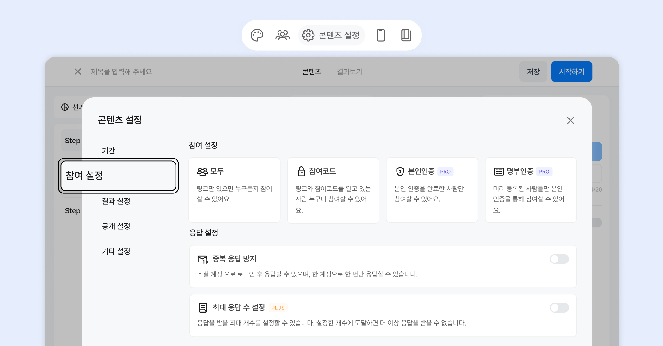Select the 모두 participation card
Viewport: 663px width, 346px height.
[x=234, y=190]
